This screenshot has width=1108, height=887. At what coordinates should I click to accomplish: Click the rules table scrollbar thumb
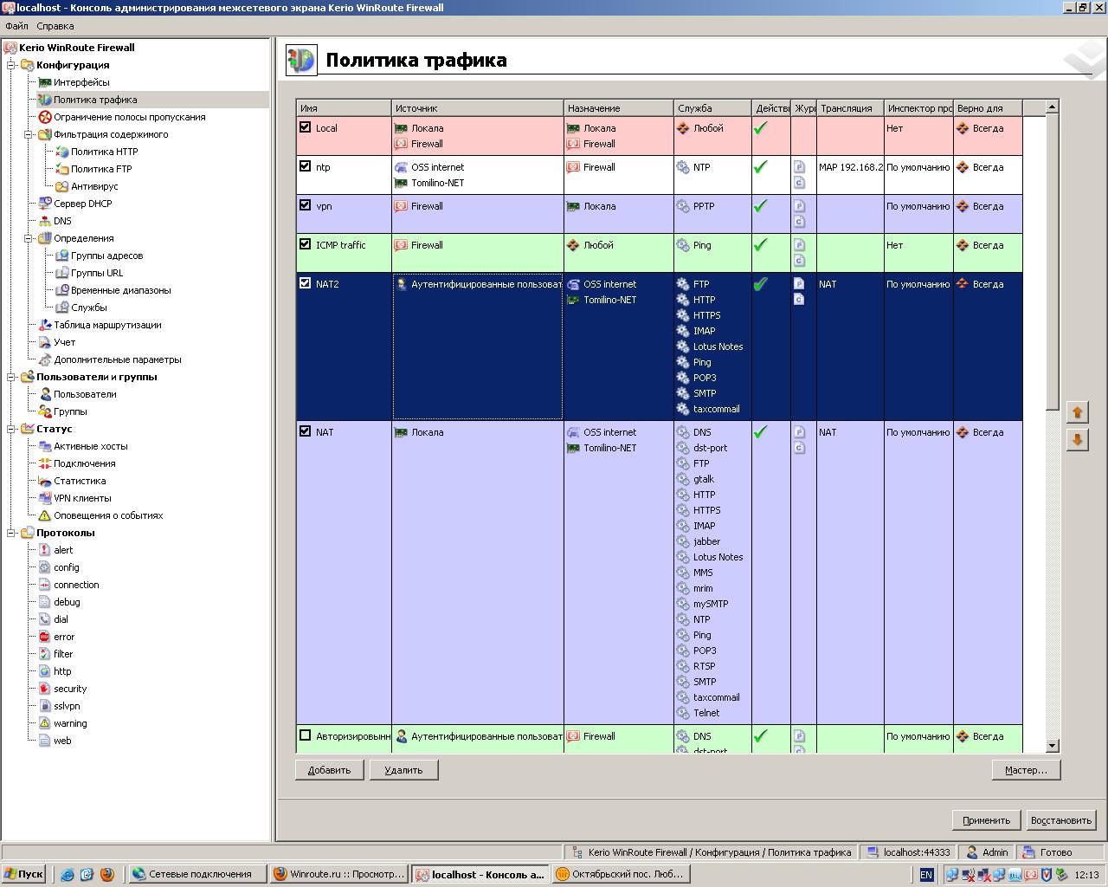pos(1052,262)
